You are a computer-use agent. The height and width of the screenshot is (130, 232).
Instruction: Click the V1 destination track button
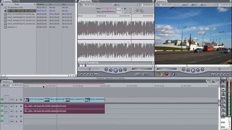(12, 100)
